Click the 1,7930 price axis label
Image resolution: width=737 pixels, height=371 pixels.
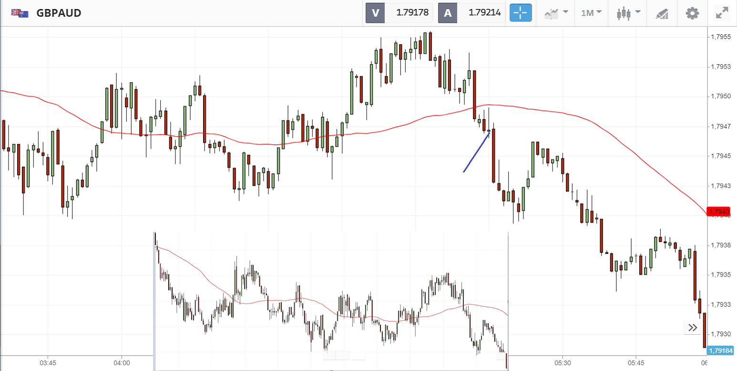tap(721, 334)
